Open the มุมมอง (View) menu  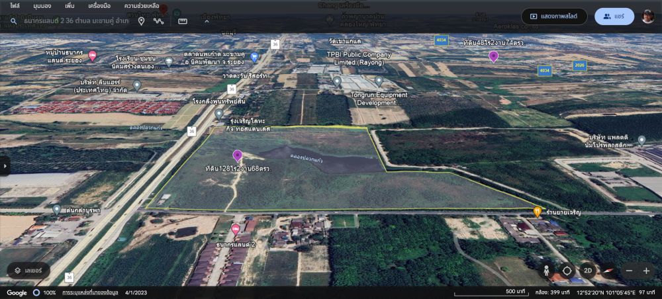pyautogui.click(x=42, y=5)
